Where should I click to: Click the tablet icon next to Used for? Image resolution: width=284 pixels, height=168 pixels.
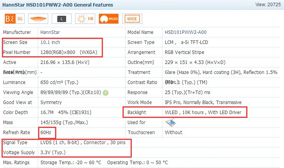(x=171, y=123)
